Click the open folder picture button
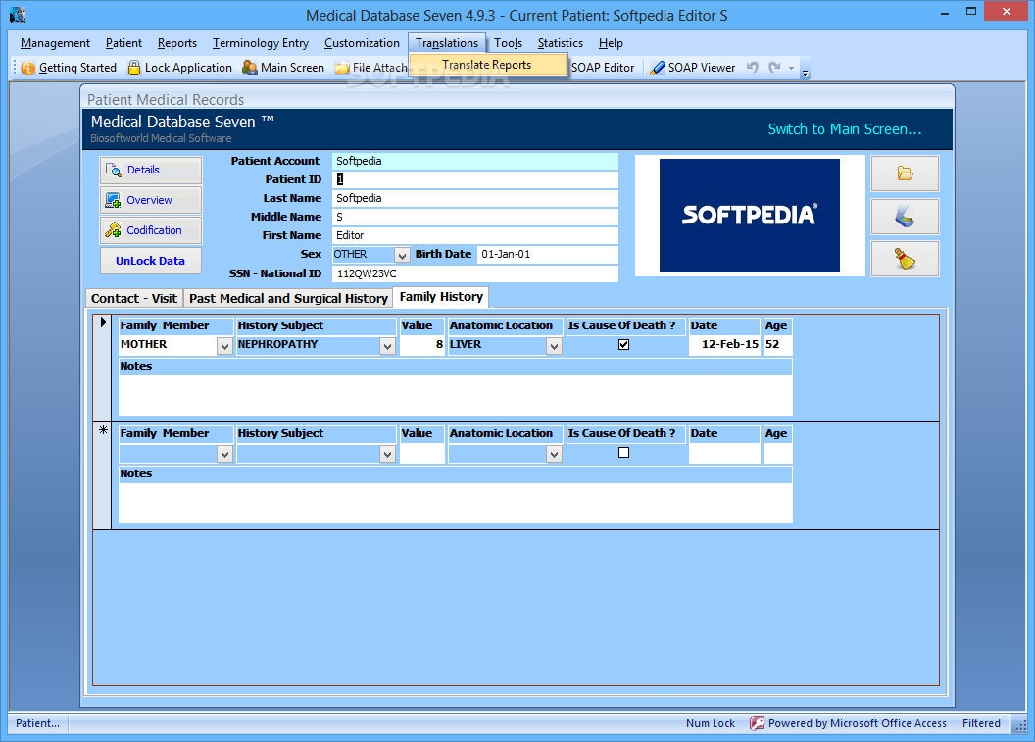 (905, 173)
